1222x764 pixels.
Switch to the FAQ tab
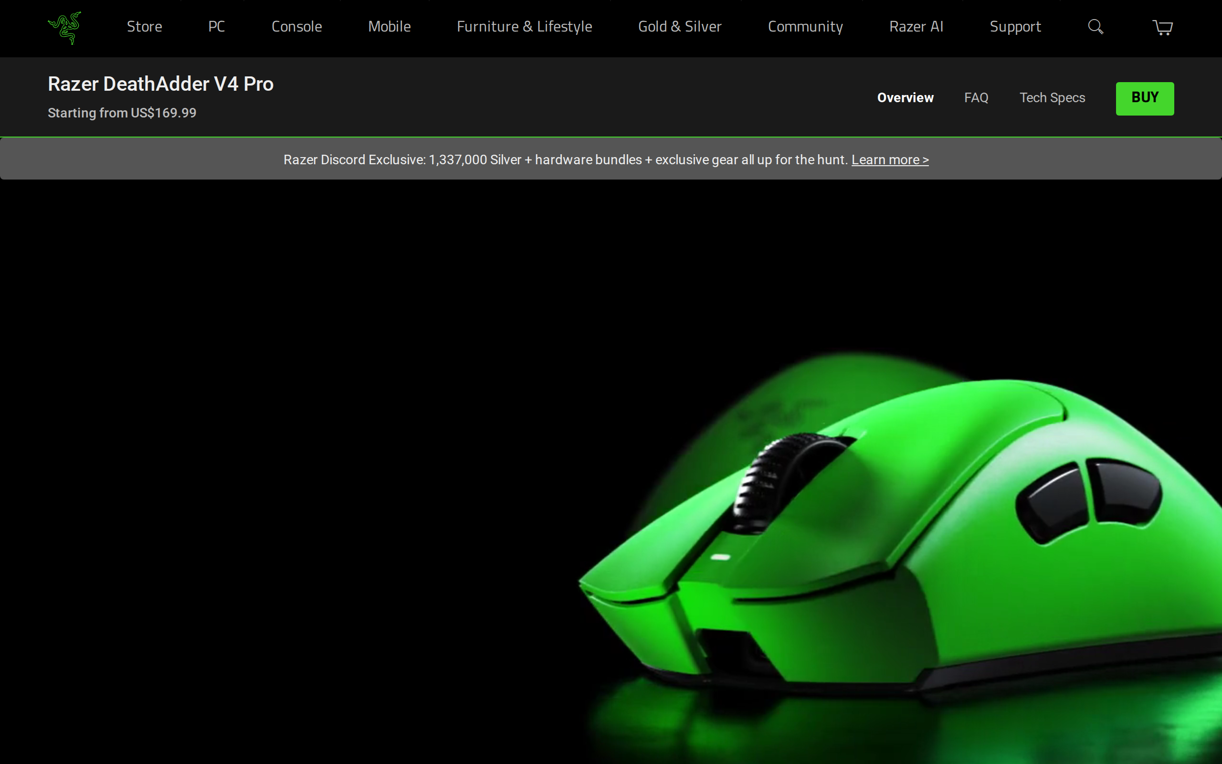coord(976,97)
